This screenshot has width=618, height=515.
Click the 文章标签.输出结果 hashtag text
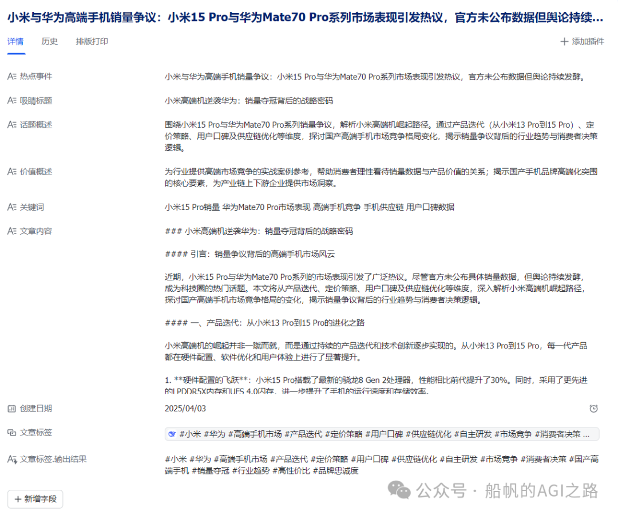point(382,465)
